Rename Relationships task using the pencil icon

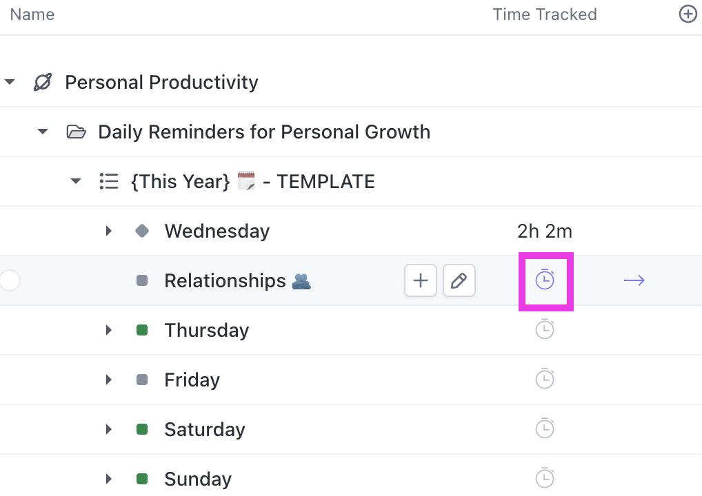(459, 280)
